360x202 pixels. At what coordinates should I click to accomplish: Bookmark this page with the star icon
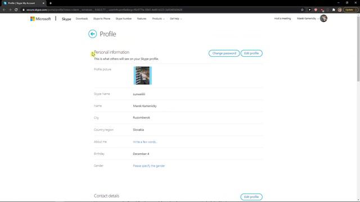[x=302, y=10]
